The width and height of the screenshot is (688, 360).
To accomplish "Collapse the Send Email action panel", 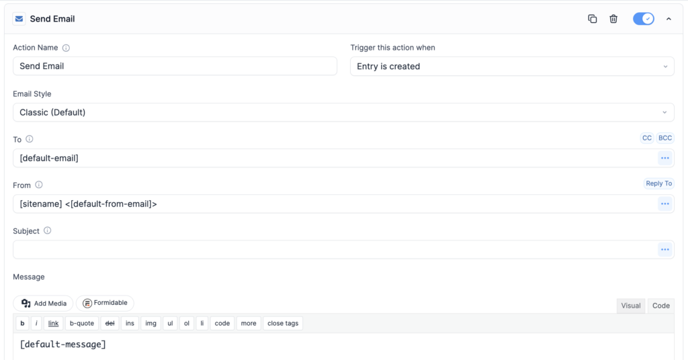I will (669, 19).
